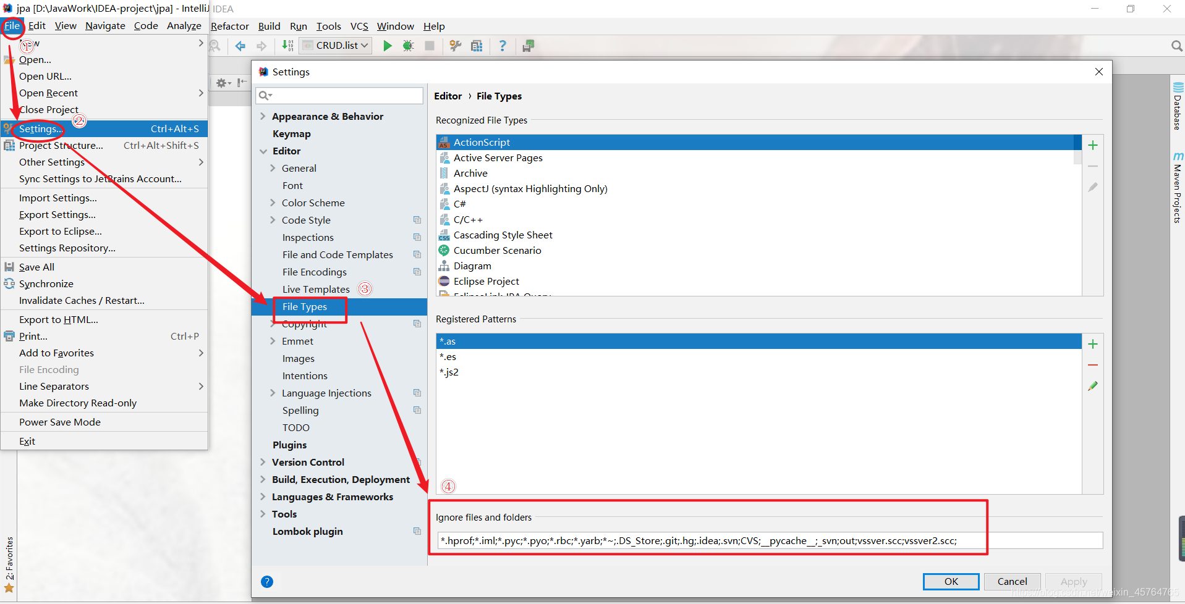The height and width of the screenshot is (604, 1185).
Task: Click the Make Project build icon
Action: (x=288, y=46)
